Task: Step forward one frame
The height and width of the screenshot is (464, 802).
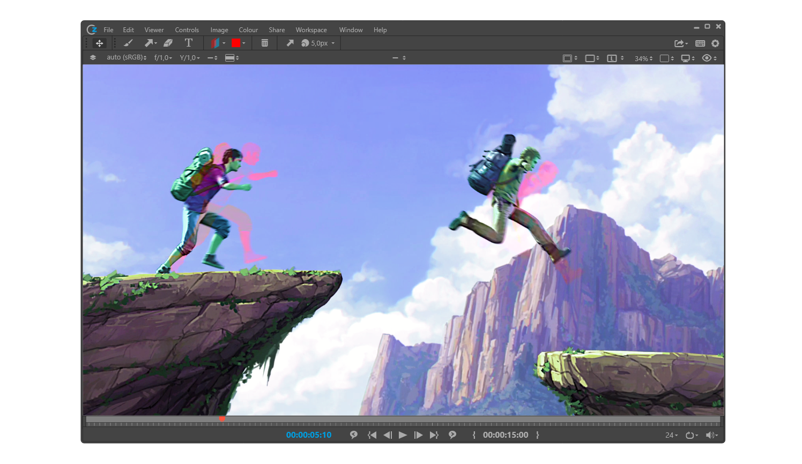Action: coord(418,435)
